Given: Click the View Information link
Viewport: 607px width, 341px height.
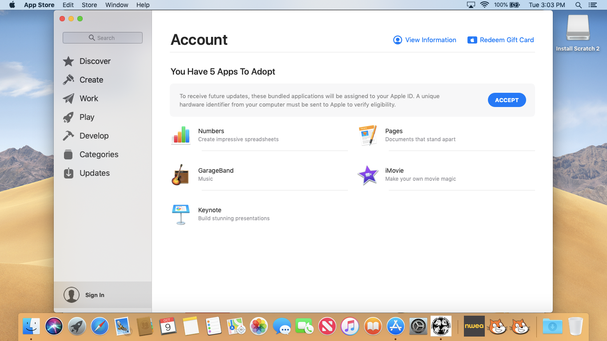Looking at the screenshot, I should [x=425, y=40].
